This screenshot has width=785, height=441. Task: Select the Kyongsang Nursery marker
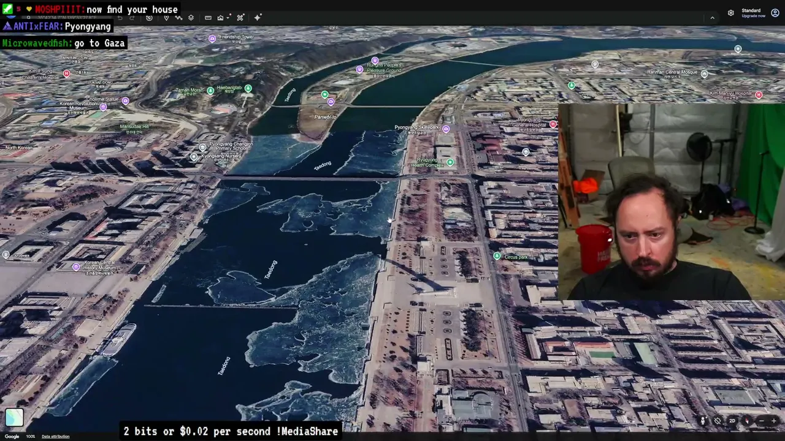(194, 157)
